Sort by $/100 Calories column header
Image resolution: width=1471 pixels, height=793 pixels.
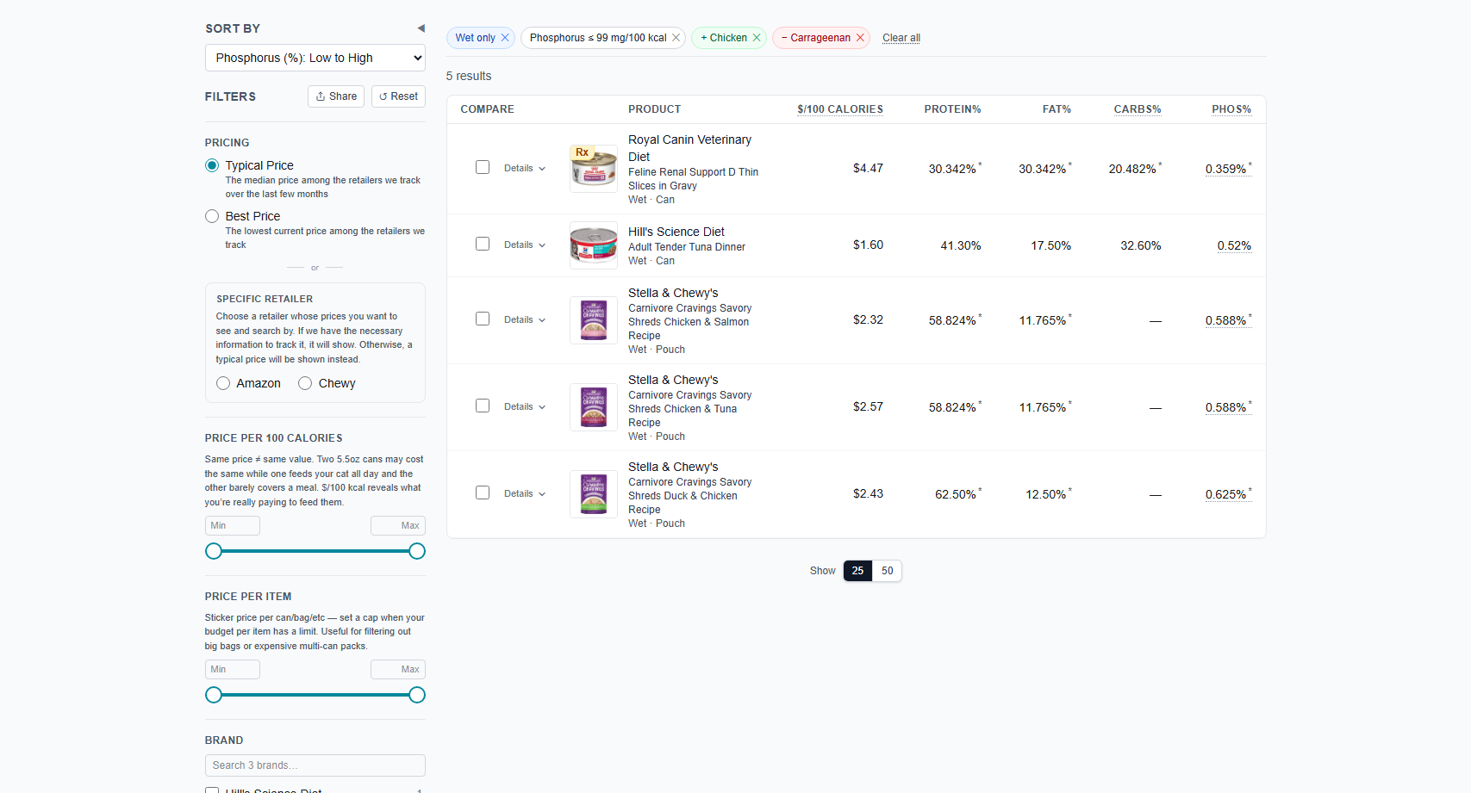click(x=840, y=109)
